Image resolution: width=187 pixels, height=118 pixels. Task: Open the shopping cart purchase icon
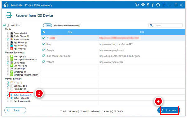click(137, 5)
